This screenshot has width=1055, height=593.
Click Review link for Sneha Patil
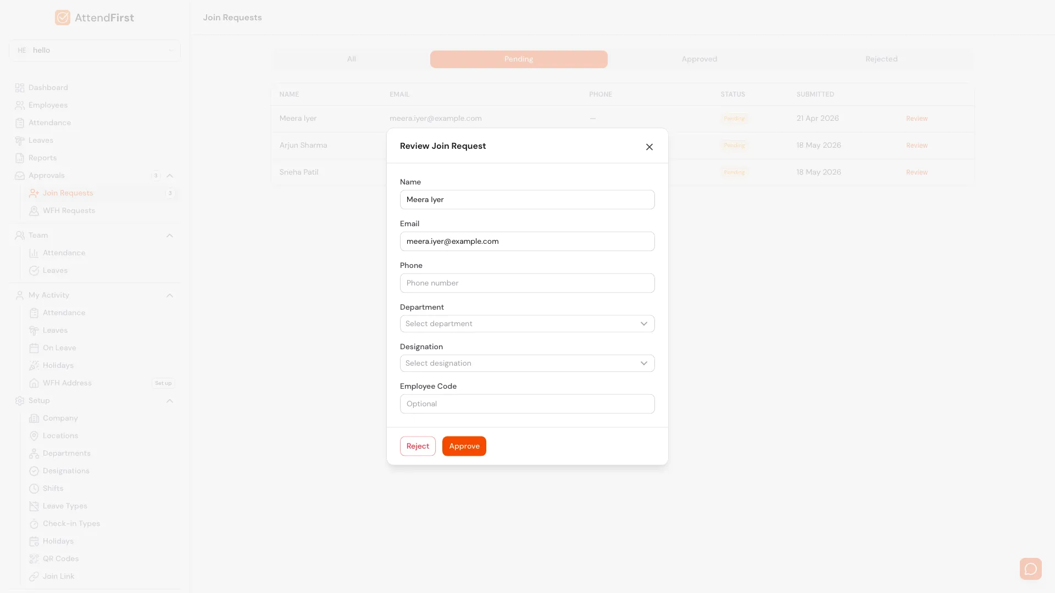click(917, 172)
